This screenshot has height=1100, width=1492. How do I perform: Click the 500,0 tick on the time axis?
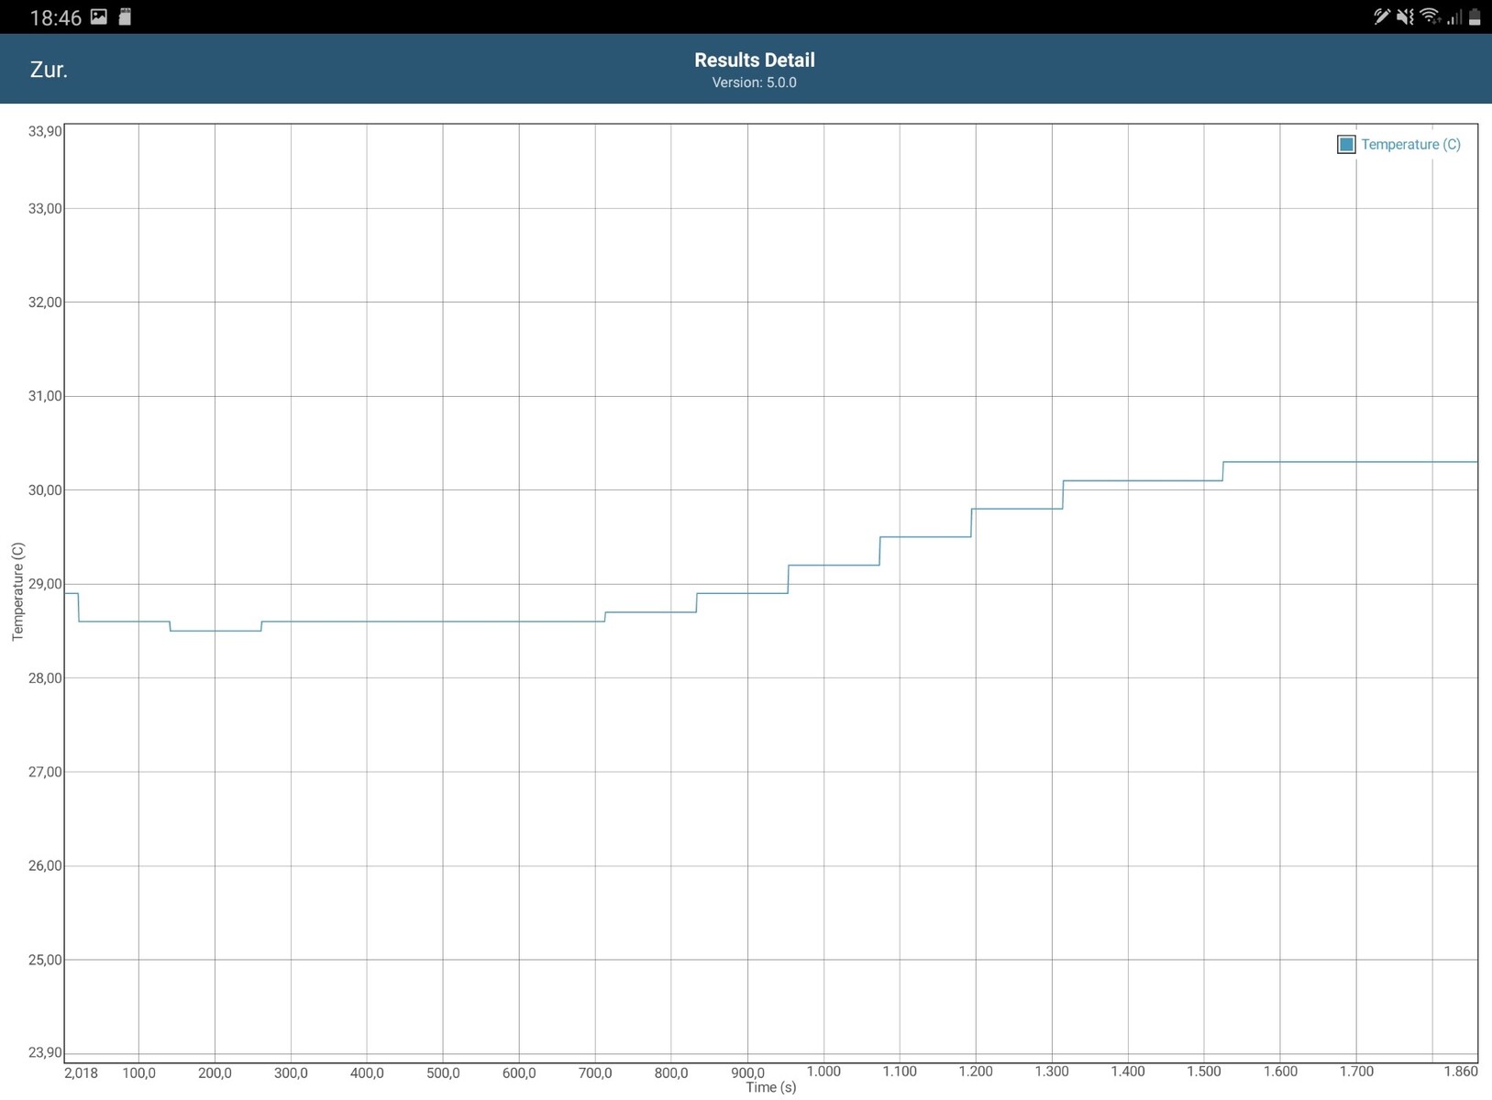click(443, 1072)
